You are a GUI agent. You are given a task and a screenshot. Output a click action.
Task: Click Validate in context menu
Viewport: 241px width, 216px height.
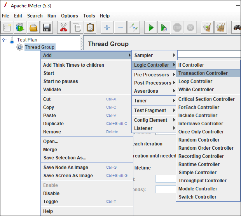(86, 89)
